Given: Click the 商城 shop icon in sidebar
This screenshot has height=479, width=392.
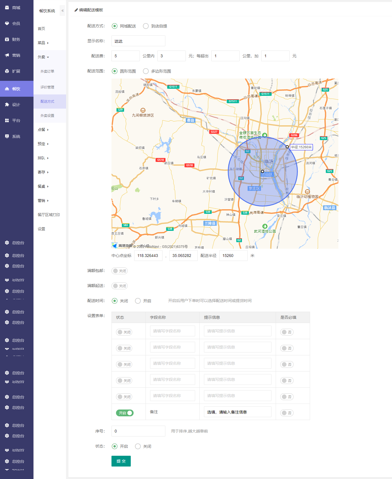Looking at the screenshot, I should pyautogui.click(x=7, y=8).
